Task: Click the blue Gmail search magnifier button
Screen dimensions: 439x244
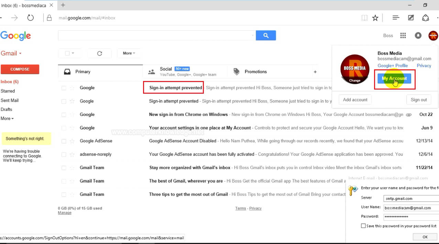Action: coord(266,35)
